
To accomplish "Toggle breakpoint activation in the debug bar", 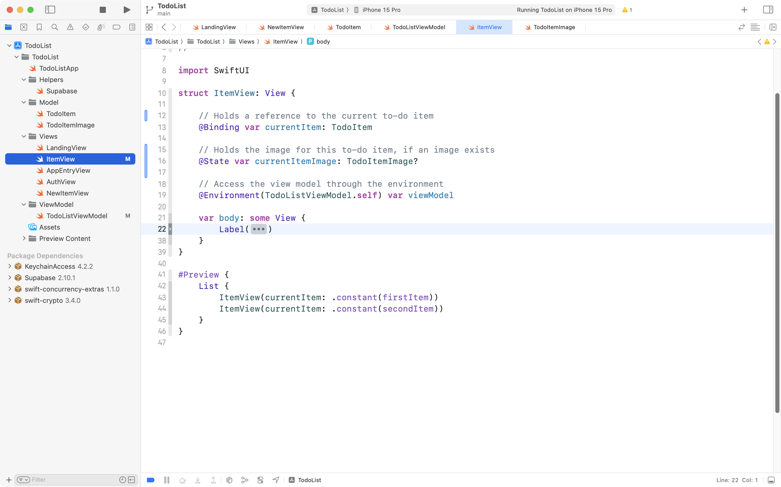I will click(151, 480).
